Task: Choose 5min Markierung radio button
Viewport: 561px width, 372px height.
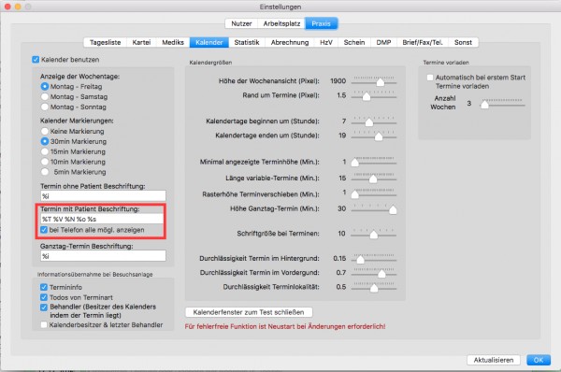Action: (x=45, y=172)
